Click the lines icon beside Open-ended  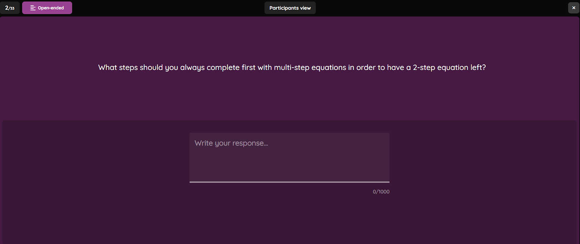click(x=33, y=8)
